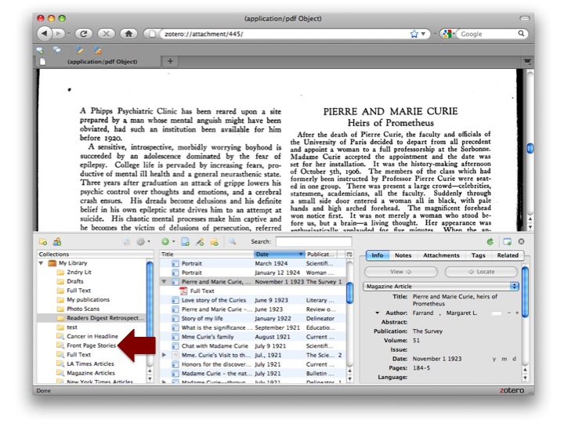The width and height of the screenshot is (564, 423).
Task: Open Full Text PDF attachment icon
Action: tap(183, 291)
